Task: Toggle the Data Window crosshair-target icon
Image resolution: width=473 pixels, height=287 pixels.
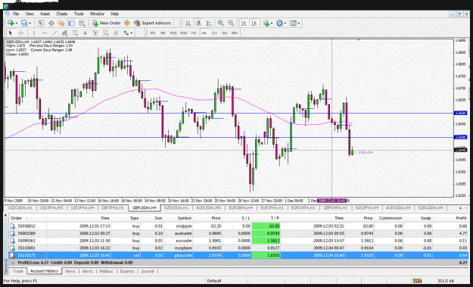Action: [51, 23]
